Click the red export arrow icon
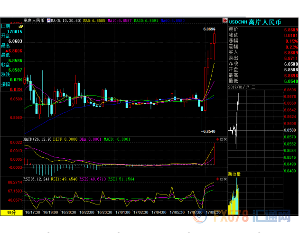299x233 pixels. tap(225, 20)
